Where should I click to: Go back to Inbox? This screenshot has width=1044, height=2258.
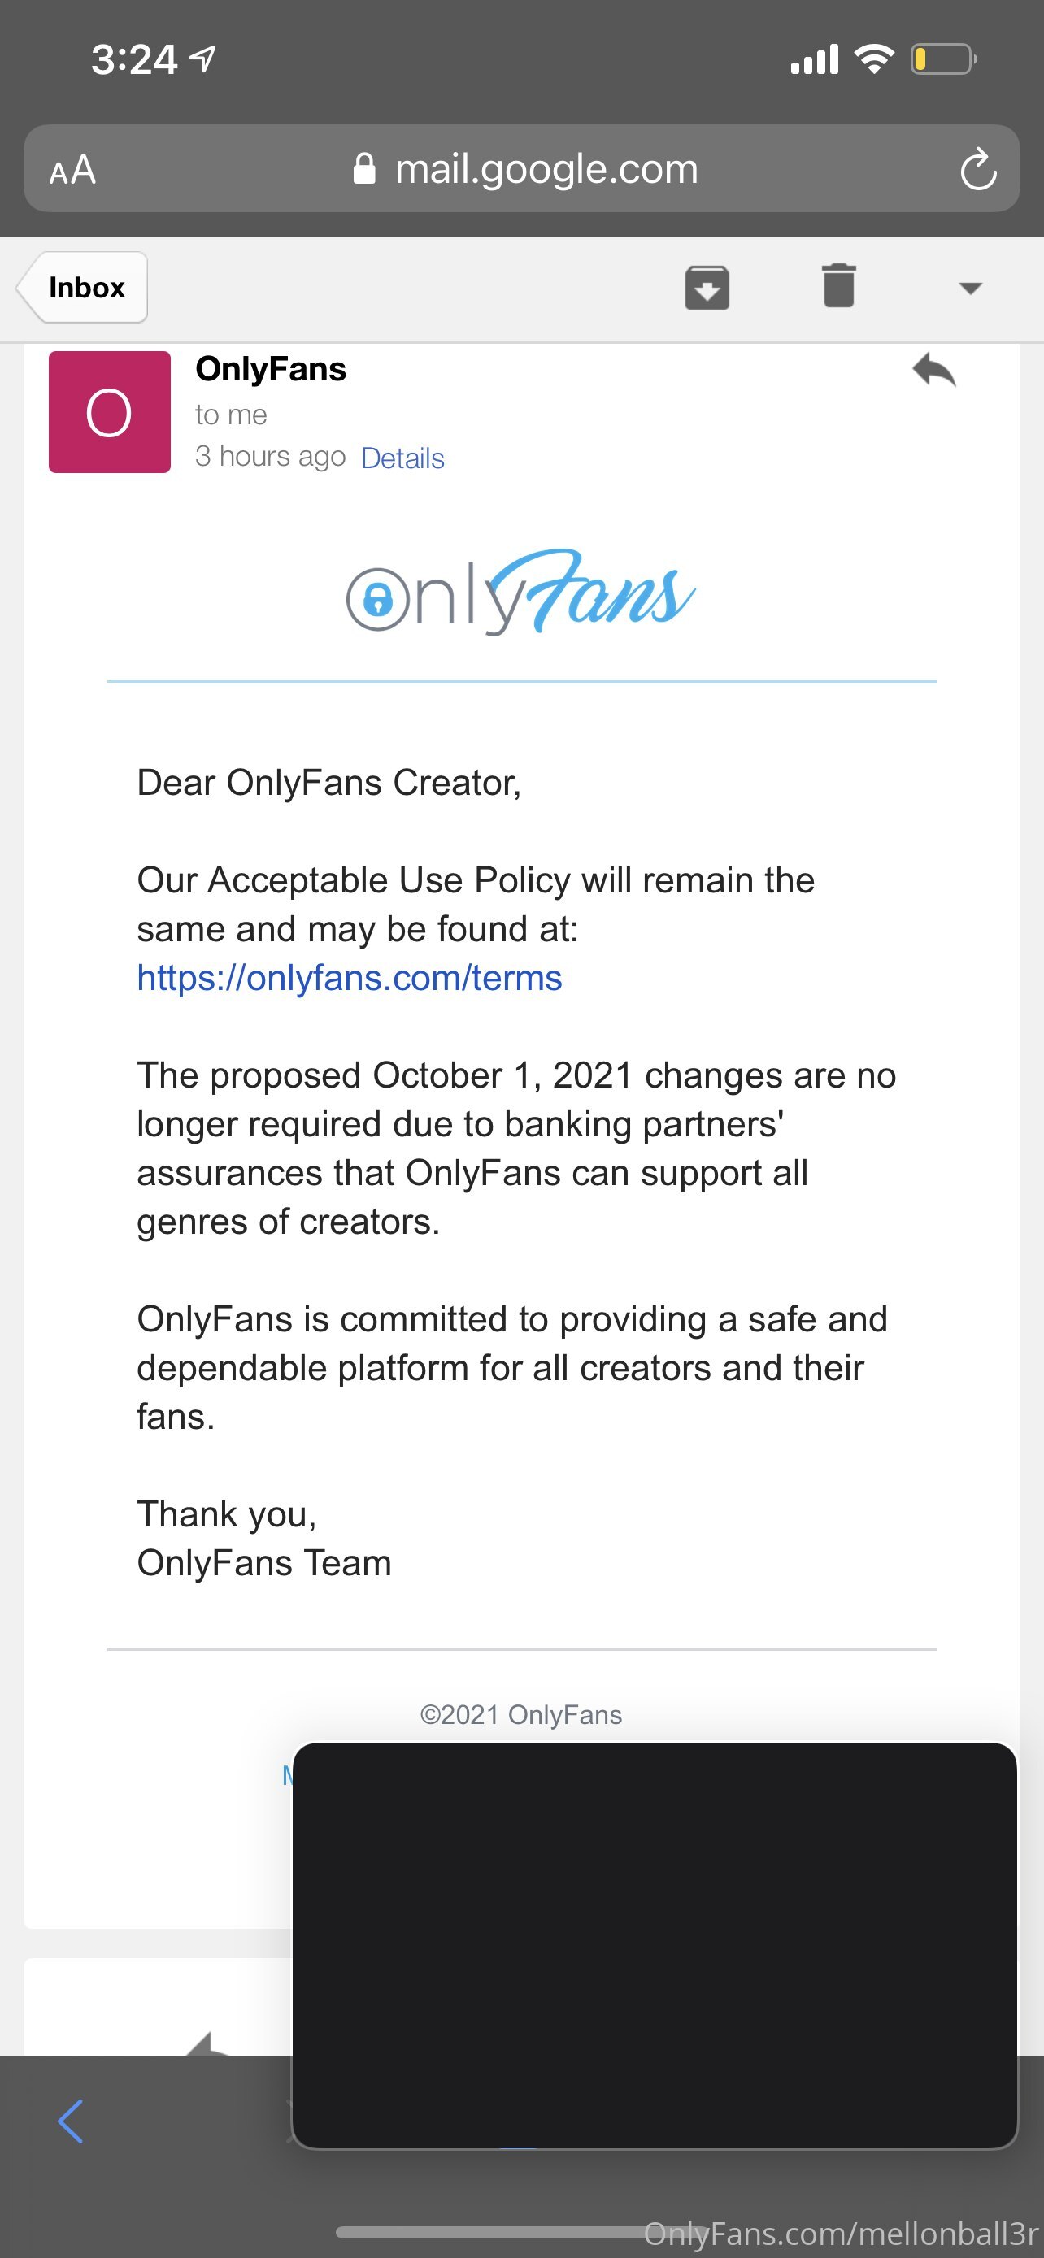pos(81,288)
